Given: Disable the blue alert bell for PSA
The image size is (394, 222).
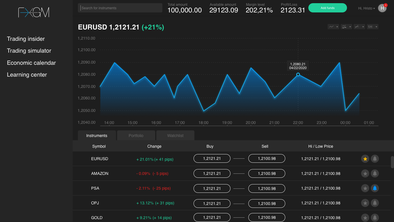Looking at the screenshot, I should pyautogui.click(x=375, y=188).
